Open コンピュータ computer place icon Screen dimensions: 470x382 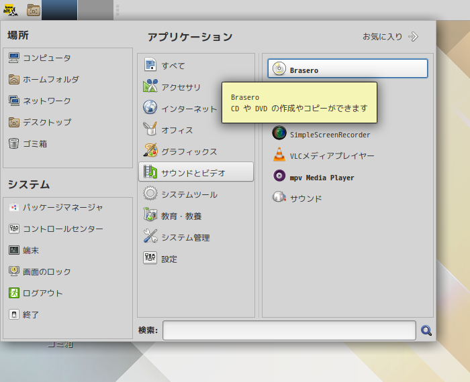14,58
